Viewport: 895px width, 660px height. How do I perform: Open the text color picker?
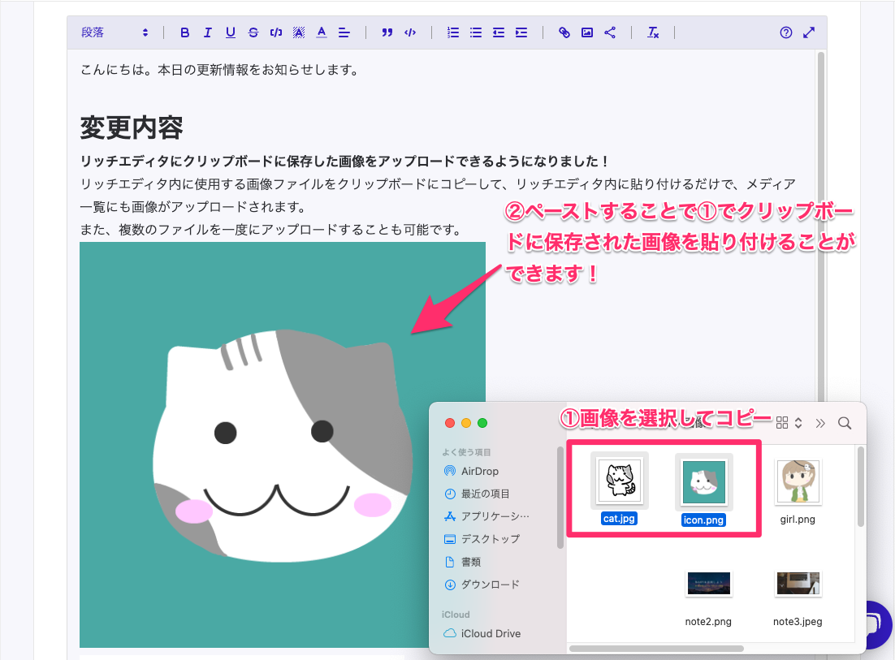[x=321, y=32]
